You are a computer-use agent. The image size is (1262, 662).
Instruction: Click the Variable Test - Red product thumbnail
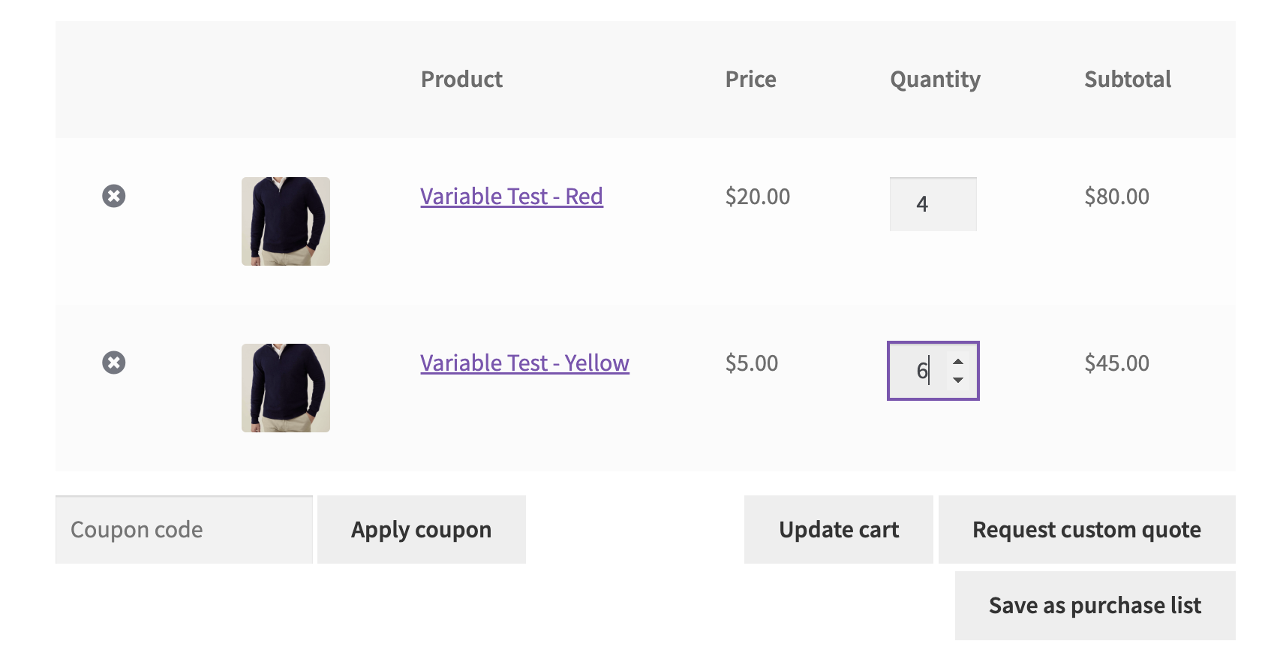(285, 221)
